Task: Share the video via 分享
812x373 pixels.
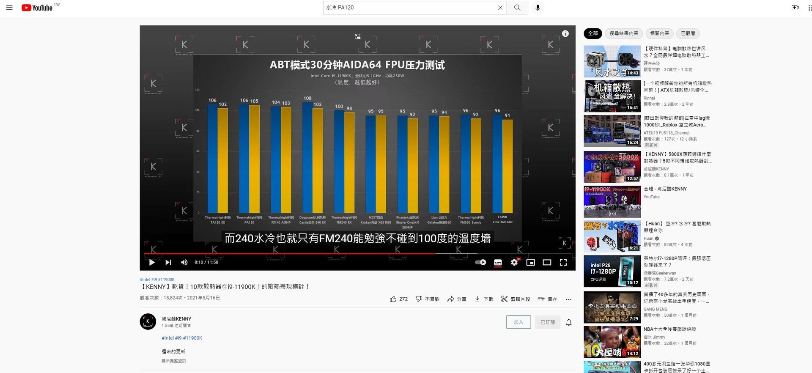Action: tap(457, 299)
